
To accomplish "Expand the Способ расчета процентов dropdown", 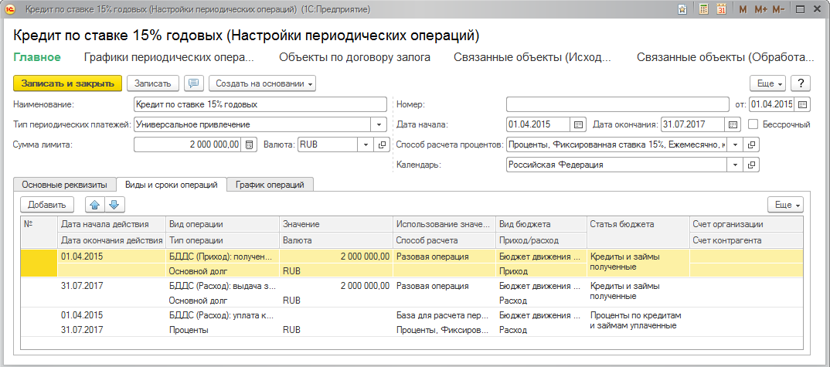I will point(734,144).
